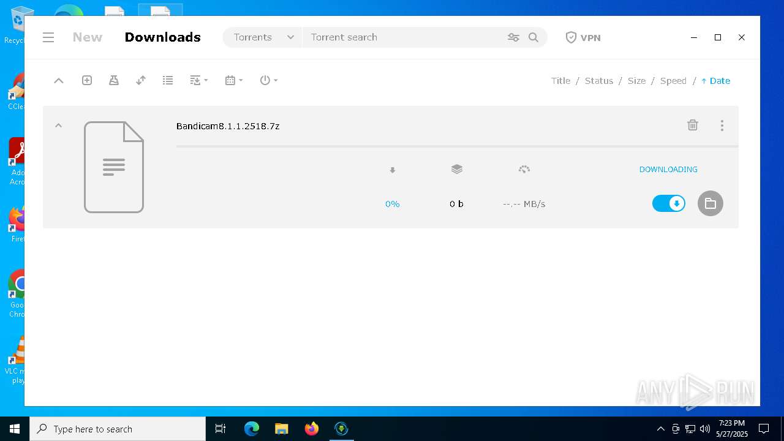Launch Firefox from the taskbar
Image resolution: width=784 pixels, height=441 pixels.
click(312, 429)
